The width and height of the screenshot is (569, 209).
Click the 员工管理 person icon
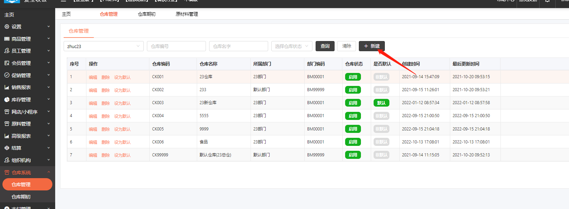[x=7, y=51]
